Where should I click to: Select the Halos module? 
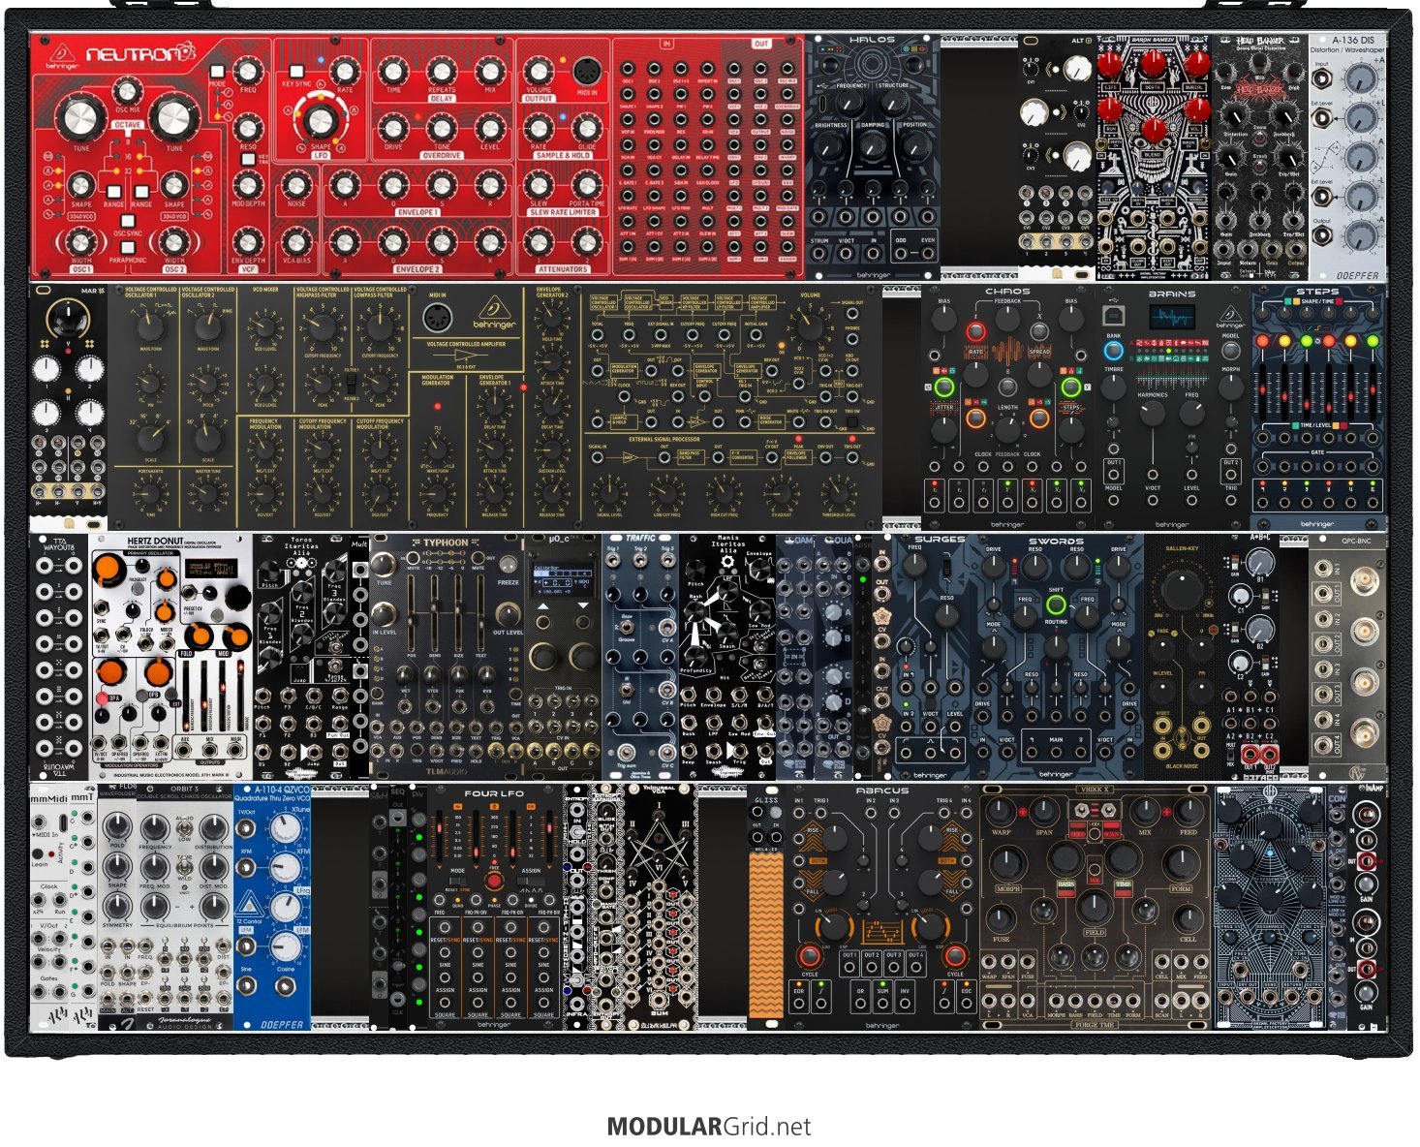click(872, 156)
